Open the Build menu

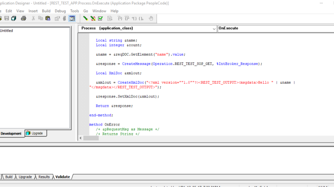(x=46, y=11)
